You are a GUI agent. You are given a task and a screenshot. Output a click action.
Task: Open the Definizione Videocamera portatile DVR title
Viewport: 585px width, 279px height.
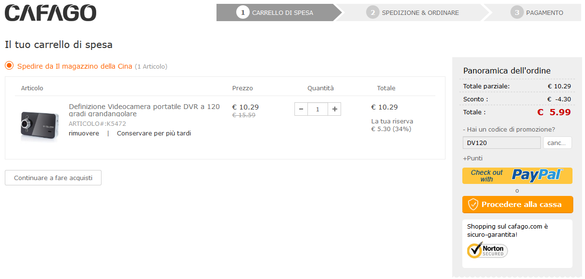144,110
